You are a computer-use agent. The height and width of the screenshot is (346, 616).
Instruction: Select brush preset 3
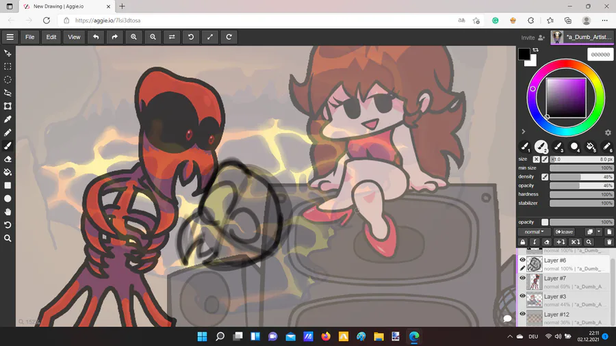tap(558, 147)
